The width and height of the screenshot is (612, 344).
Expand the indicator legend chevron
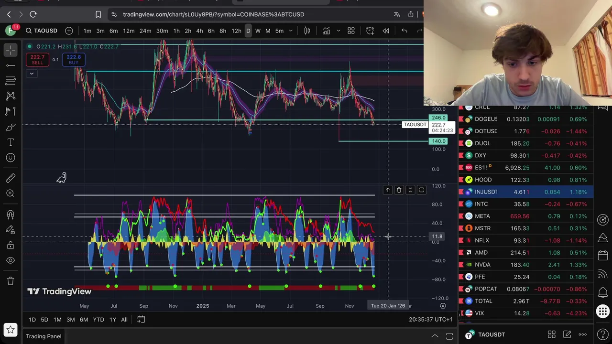[32, 74]
